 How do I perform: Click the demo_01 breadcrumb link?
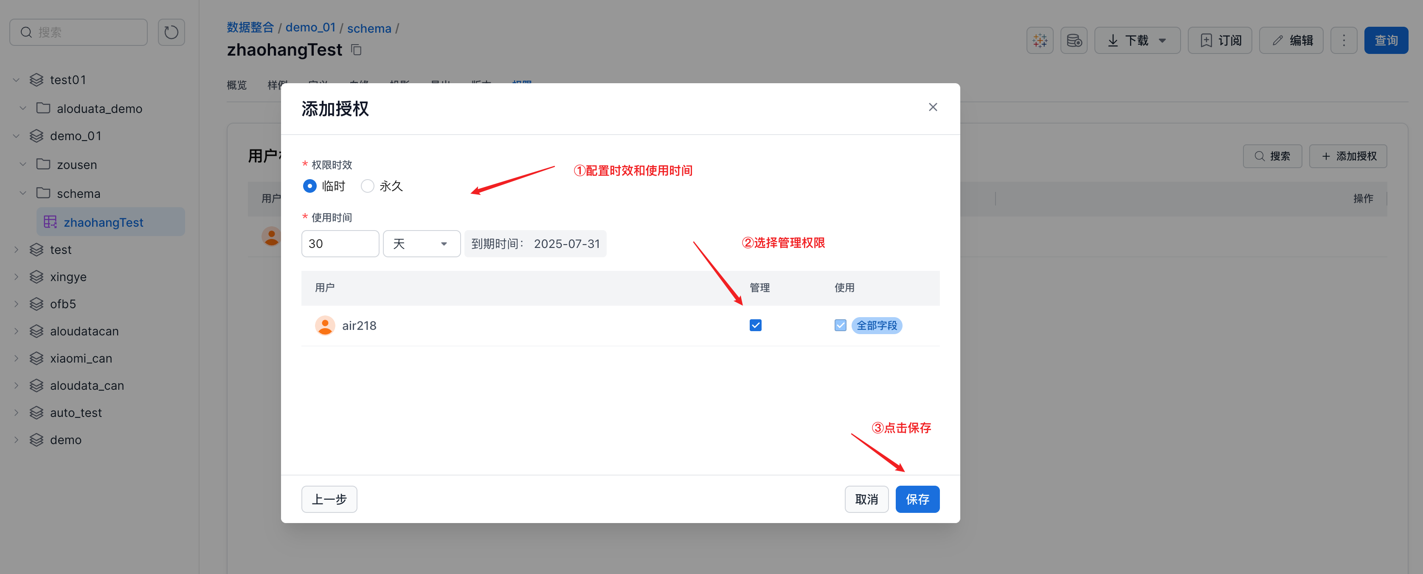point(310,28)
